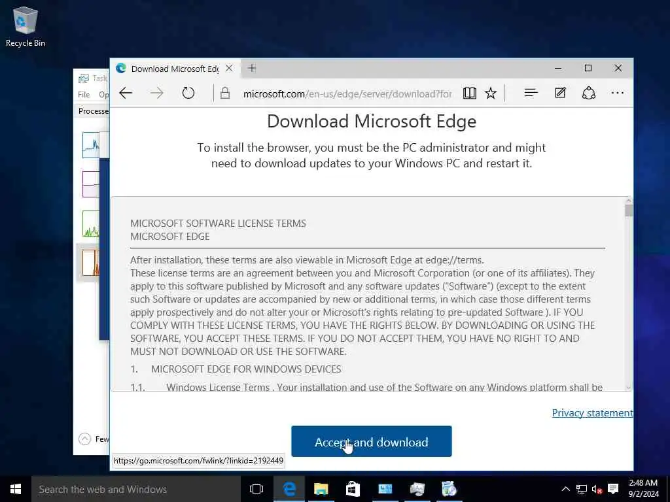The height and width of the screenshot is (502, 670).
Task: Show hidden tray icons chevron
Action: pyautogui.click(x=565, y=489)
